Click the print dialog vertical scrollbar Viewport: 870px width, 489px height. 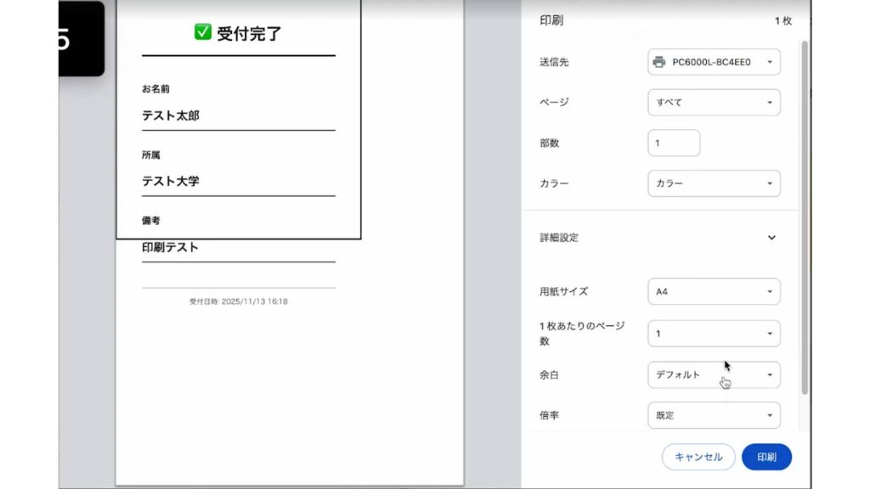pos(805,212)
